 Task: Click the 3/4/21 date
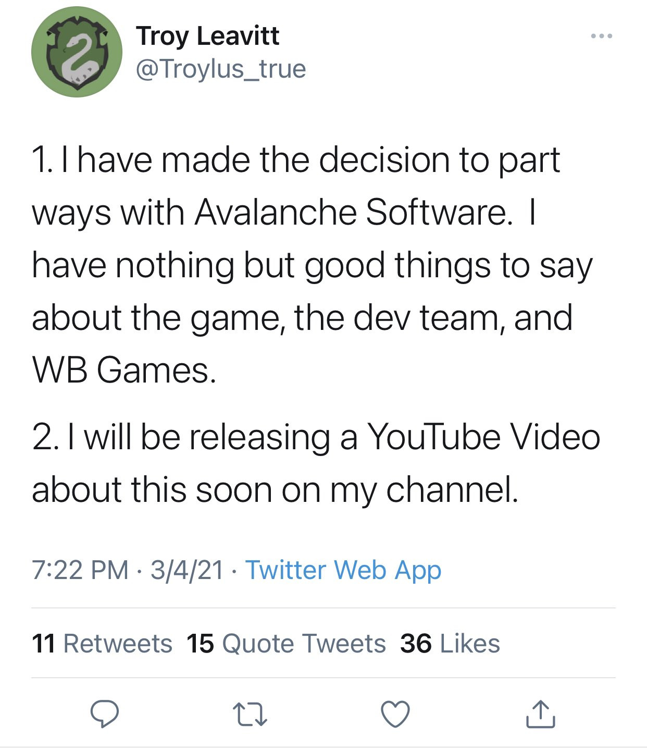(187, 570)
